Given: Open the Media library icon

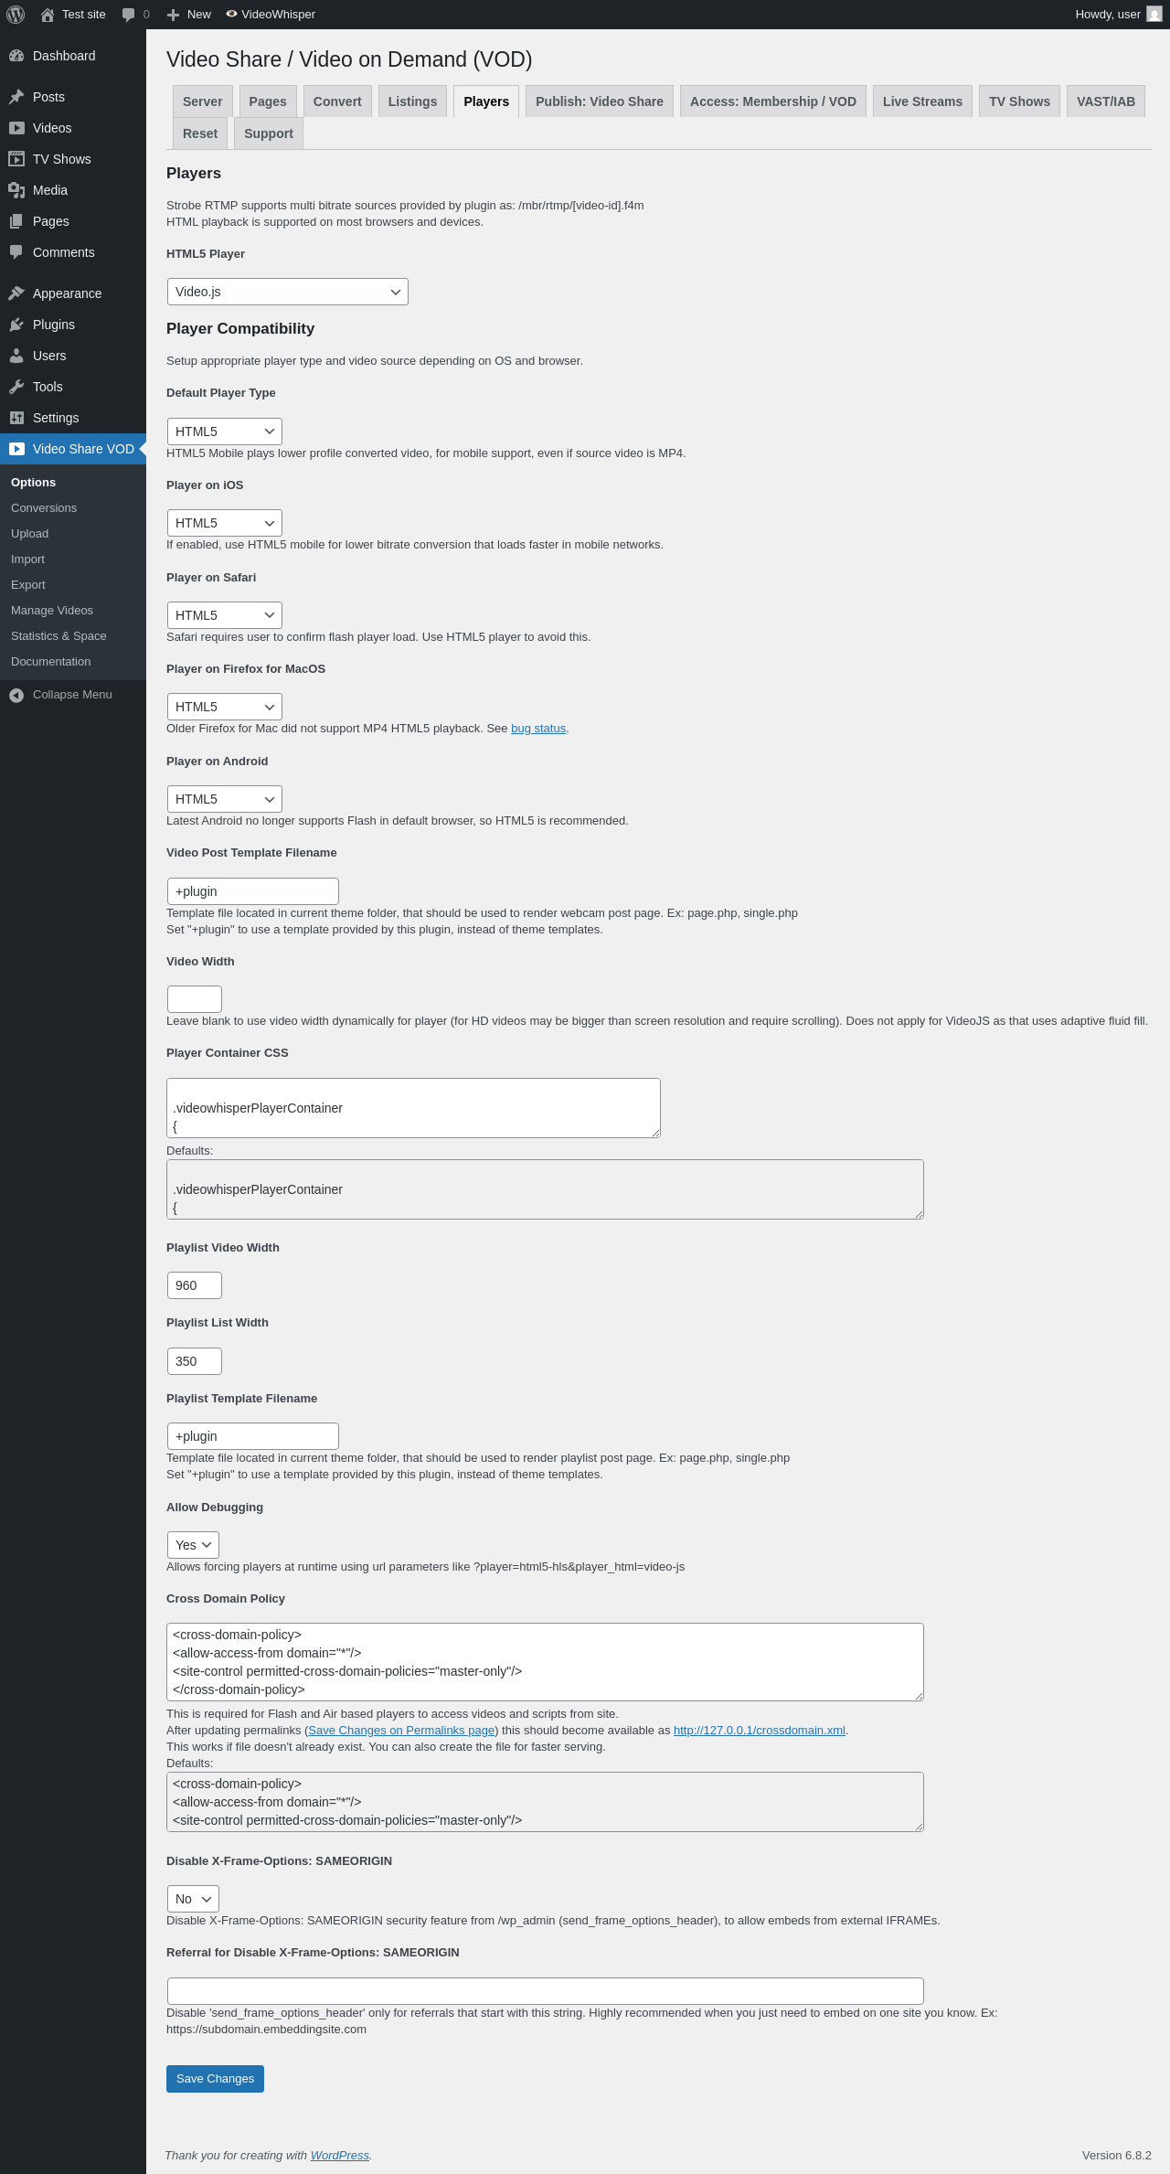Looking at the screenshot, I should [x=16, y=190].
